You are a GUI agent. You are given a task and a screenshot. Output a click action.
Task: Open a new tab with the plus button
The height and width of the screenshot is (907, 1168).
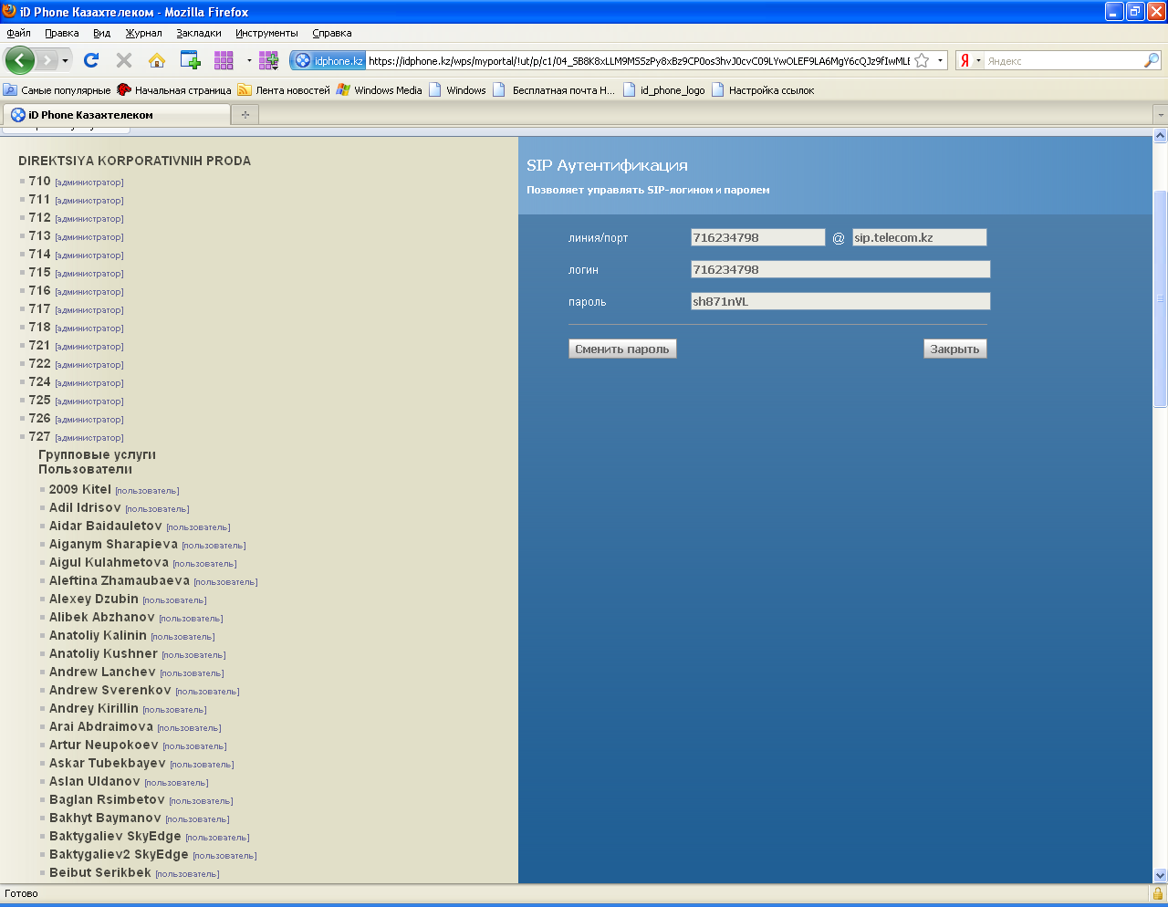[x=245, y=115]
